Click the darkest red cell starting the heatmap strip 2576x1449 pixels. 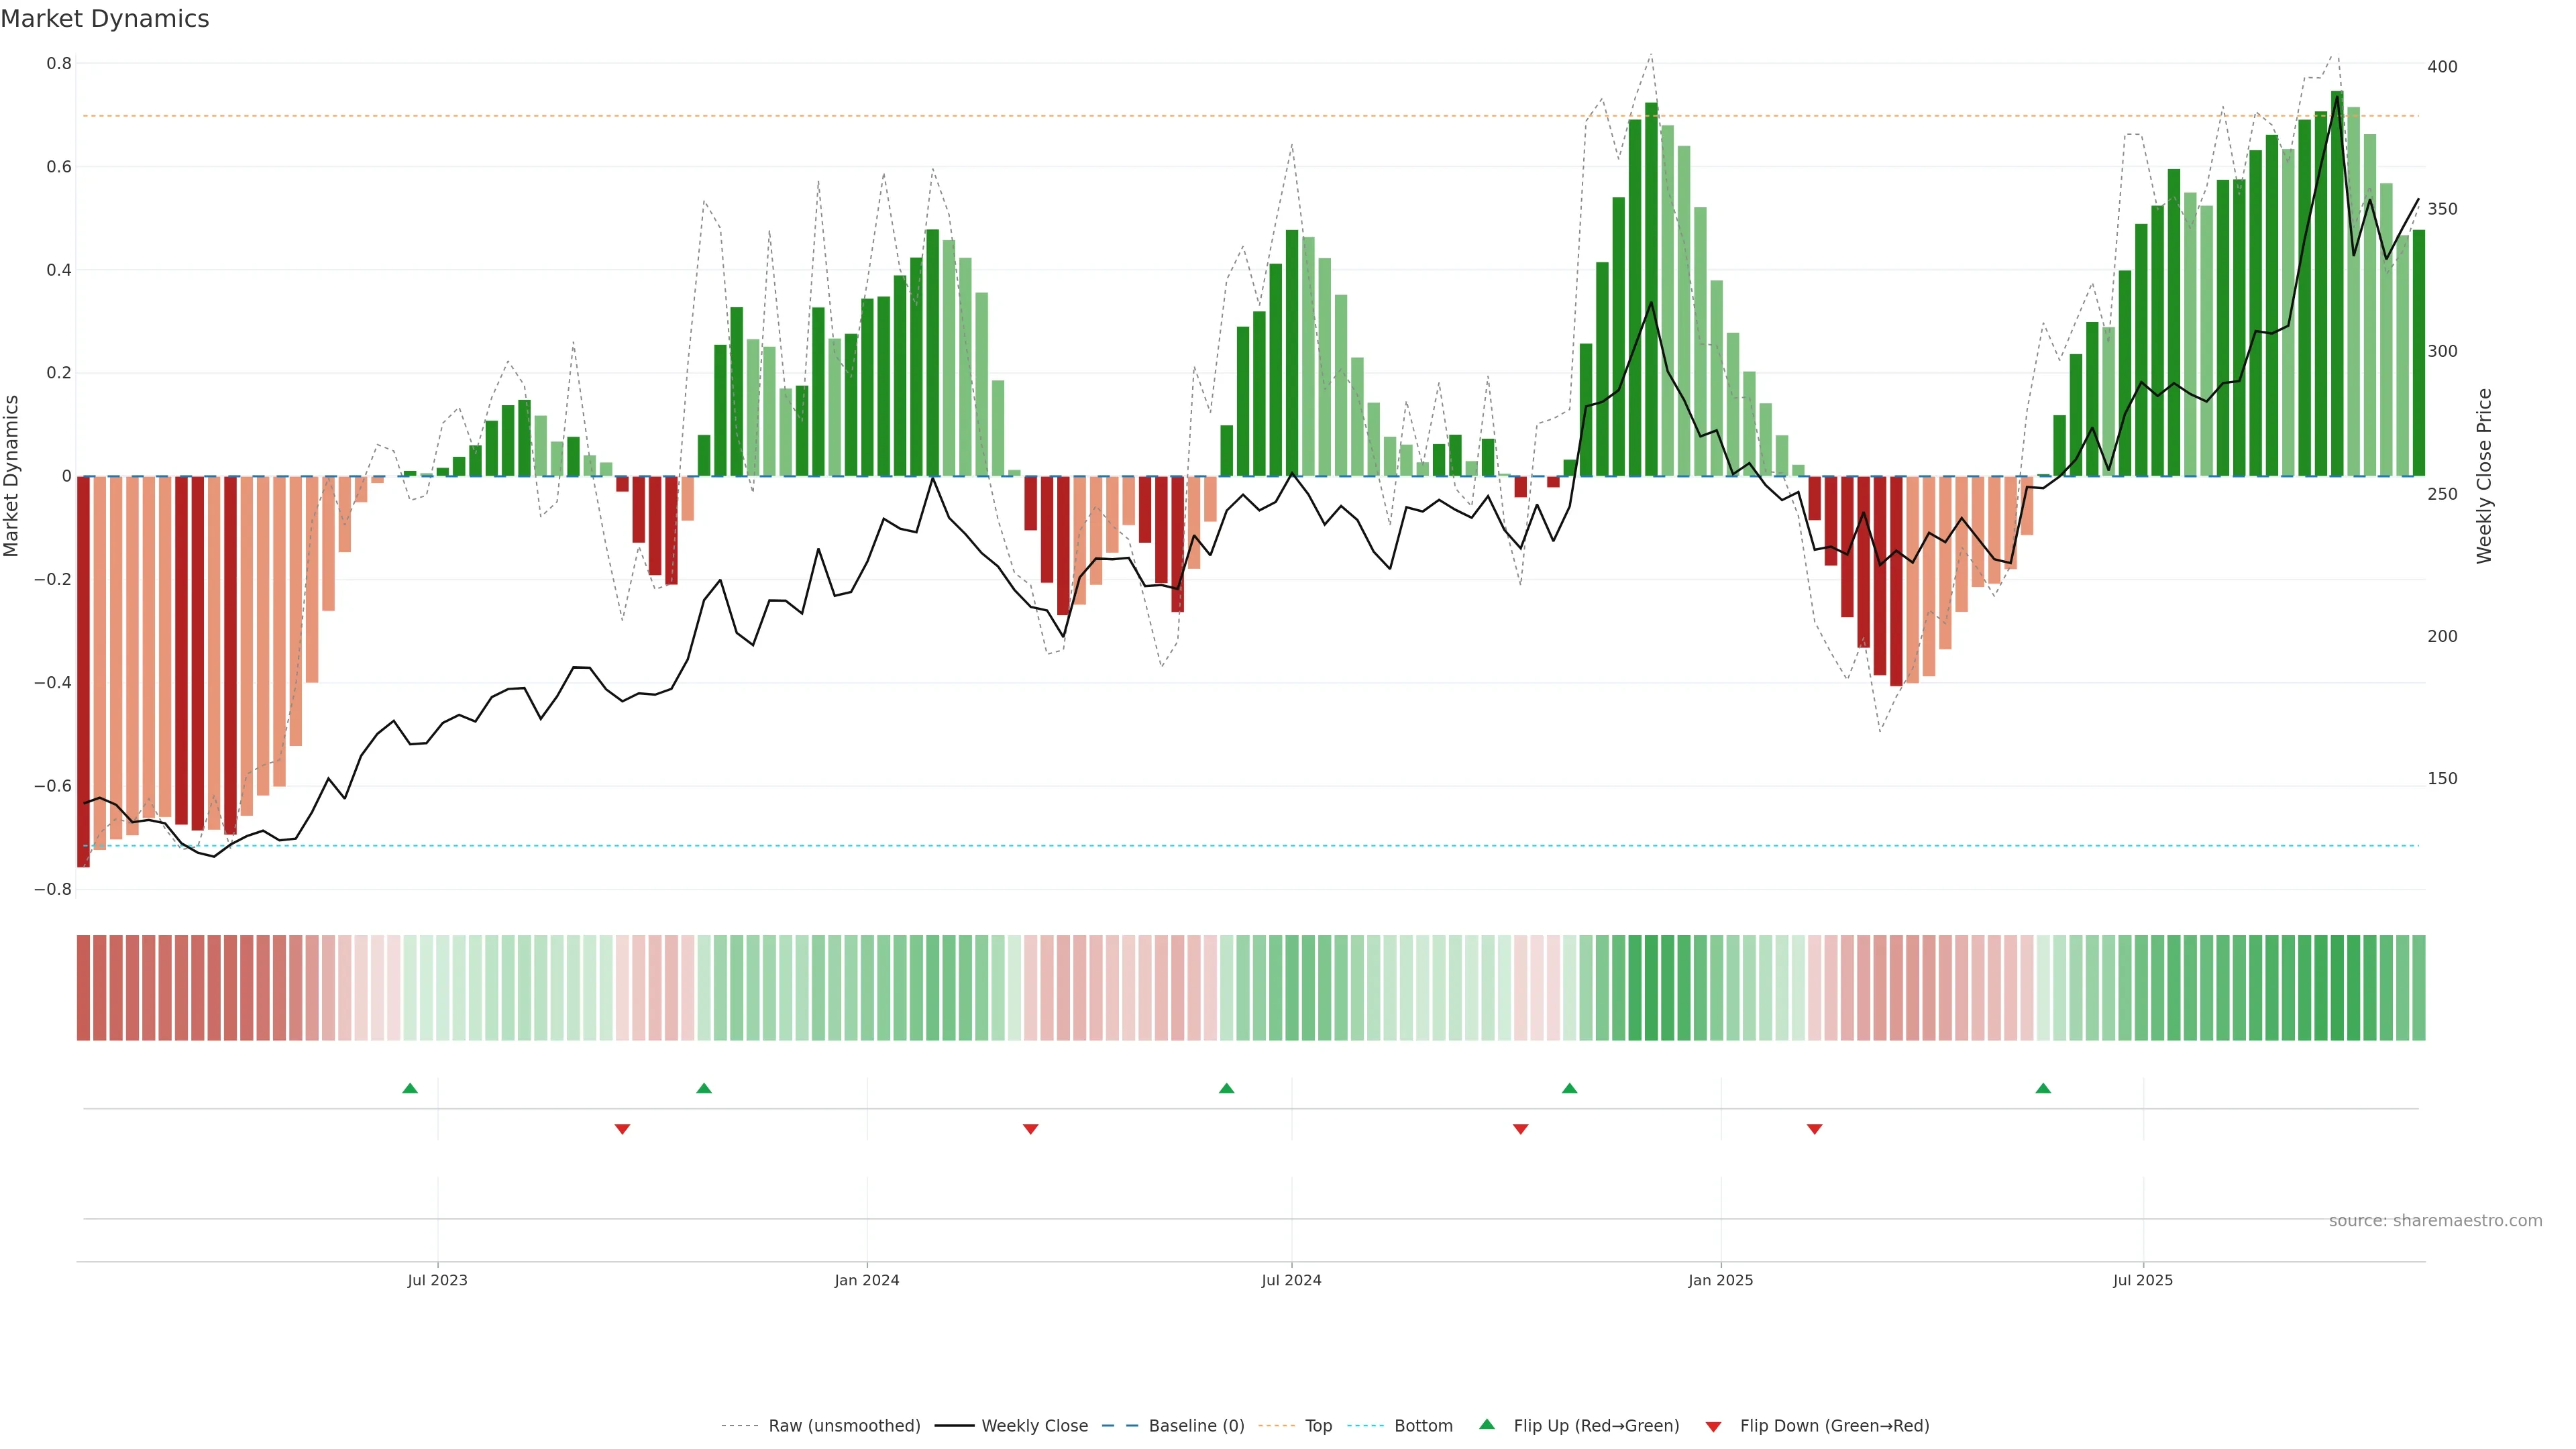click(84, 987)
